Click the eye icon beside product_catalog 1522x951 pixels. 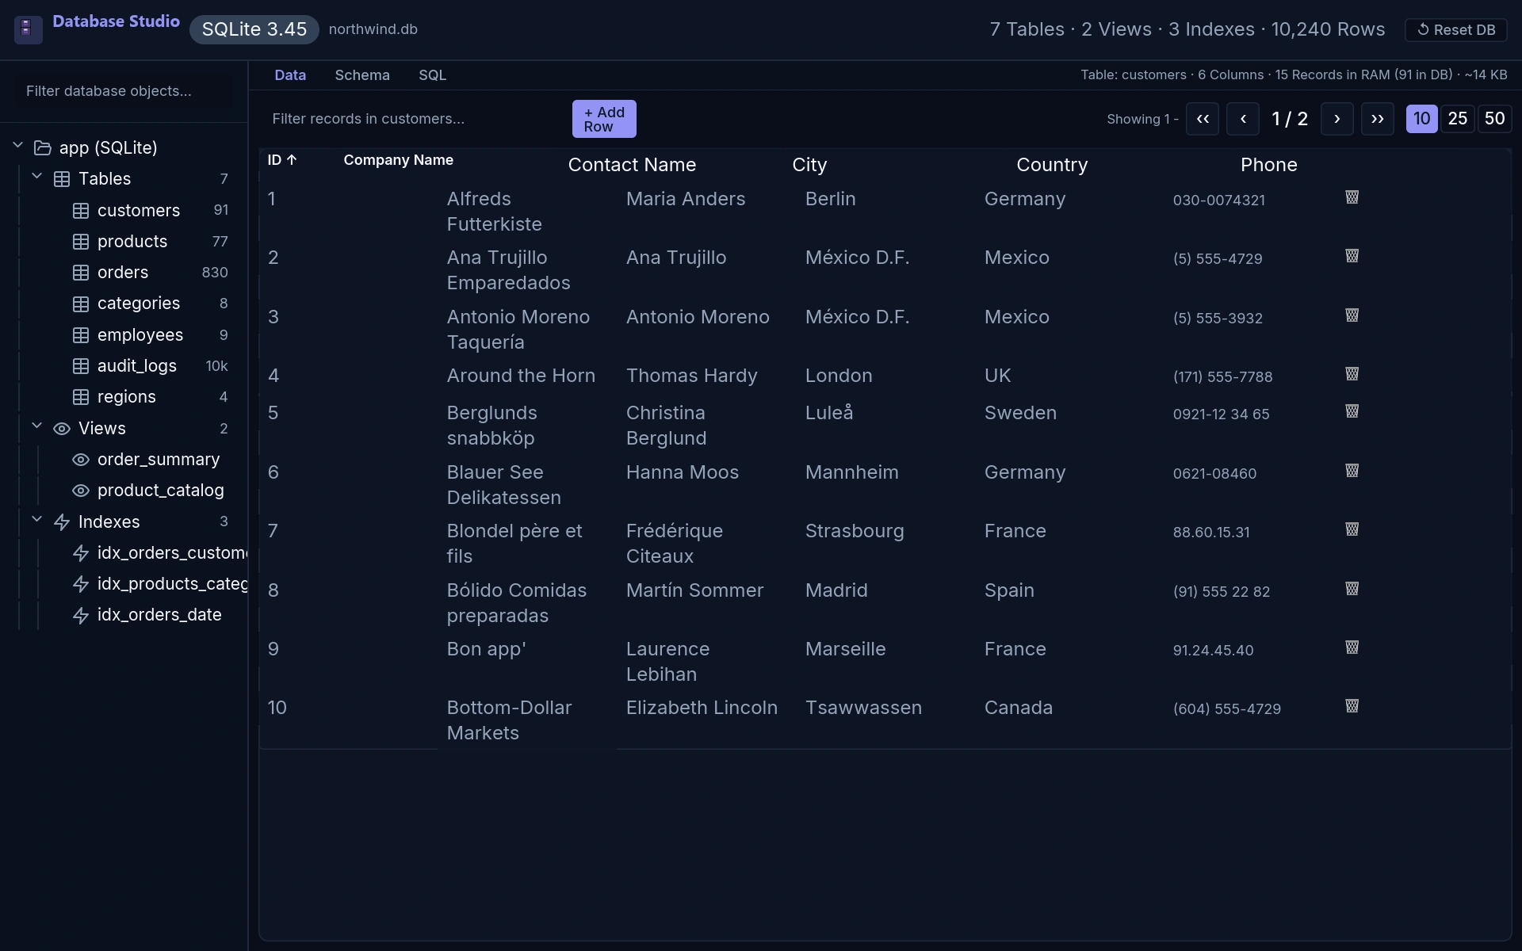click(x=81, y=491)
